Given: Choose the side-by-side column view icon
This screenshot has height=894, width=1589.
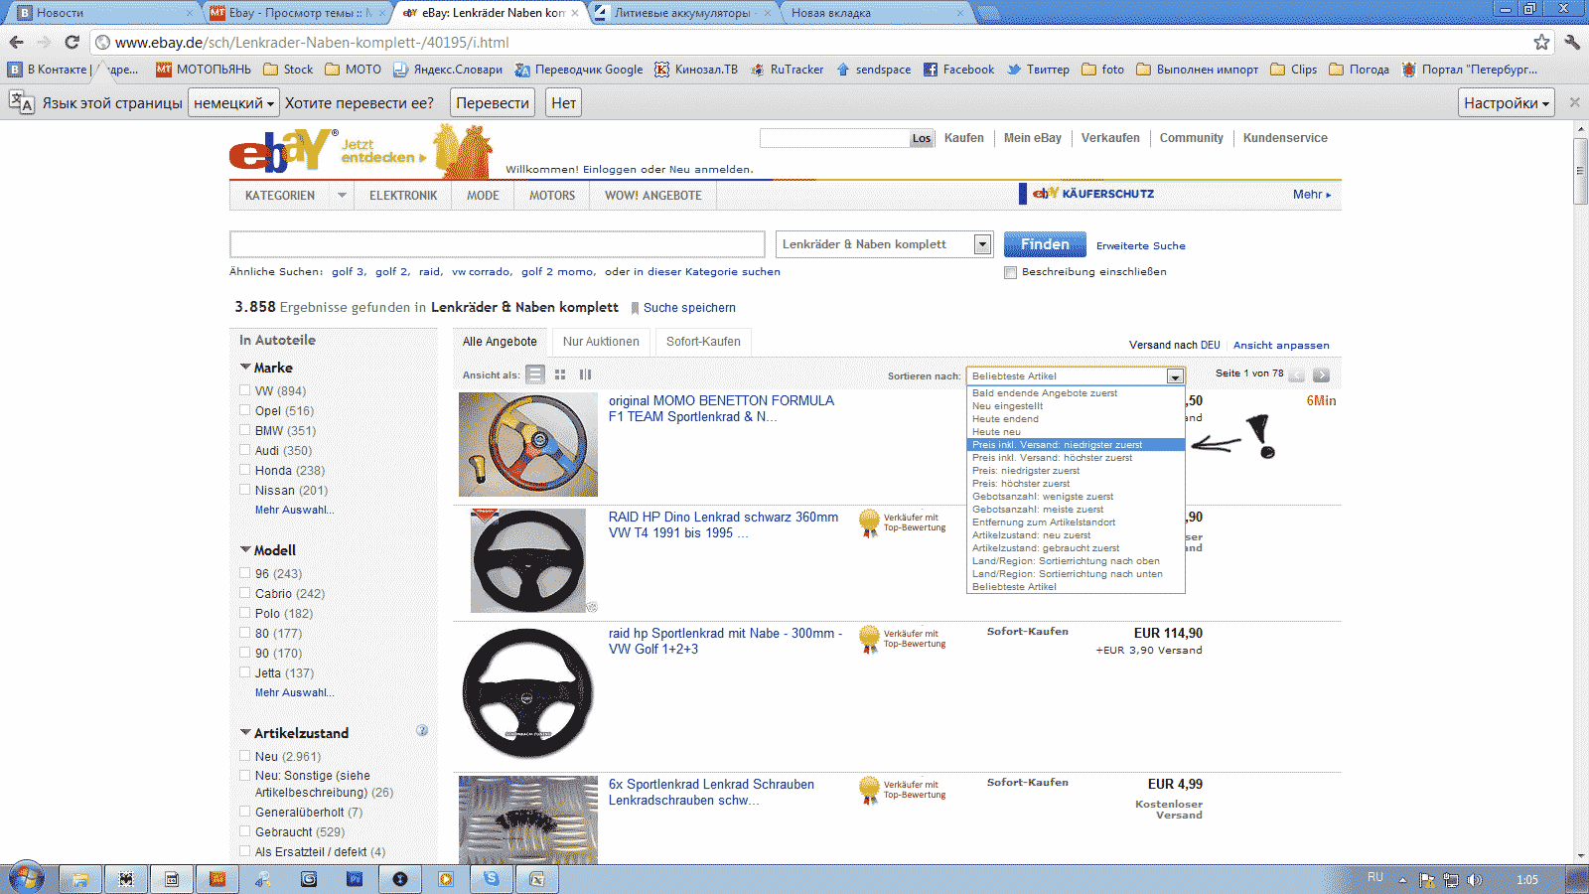Looking at the screenshot, I should [585, 374].
